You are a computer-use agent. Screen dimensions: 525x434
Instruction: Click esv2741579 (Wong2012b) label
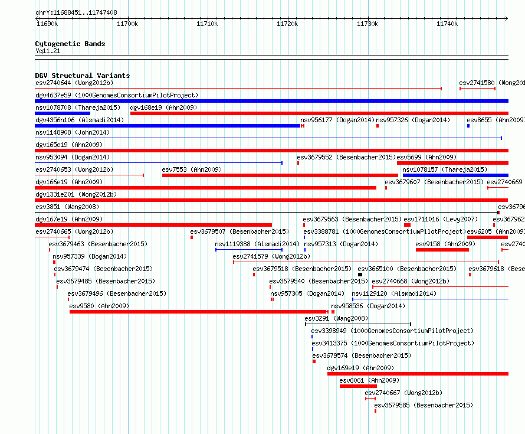tap(271, 256)
